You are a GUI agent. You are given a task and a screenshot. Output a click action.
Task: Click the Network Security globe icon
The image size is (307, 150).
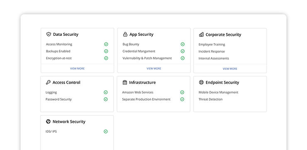click(48, 122)
